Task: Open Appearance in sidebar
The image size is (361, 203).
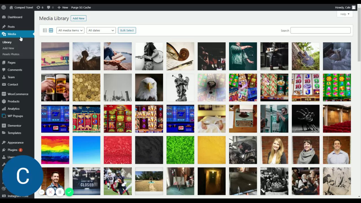Action: (17, 142)
